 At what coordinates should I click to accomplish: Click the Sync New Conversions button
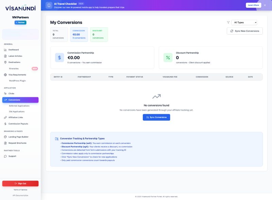click(244, 31)
